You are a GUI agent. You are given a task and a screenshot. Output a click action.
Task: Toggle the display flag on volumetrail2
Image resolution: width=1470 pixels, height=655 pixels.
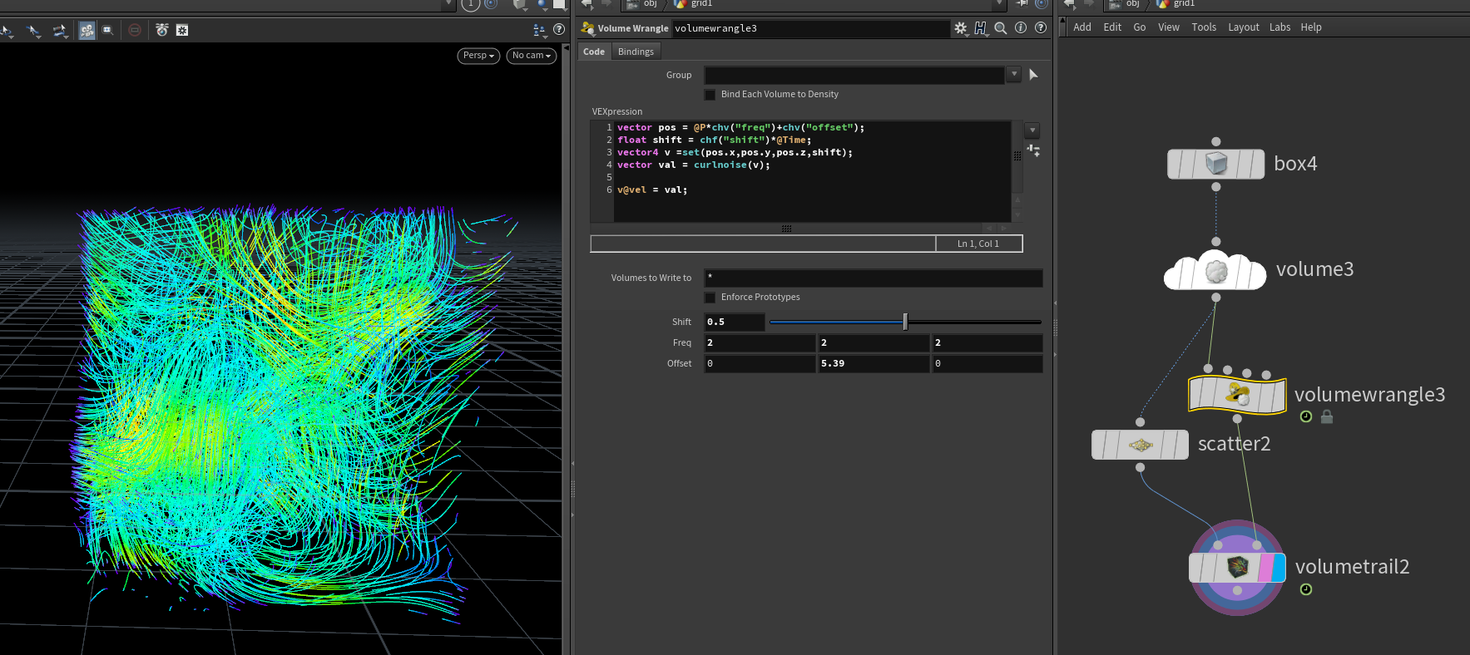[x=1279, y=568]
